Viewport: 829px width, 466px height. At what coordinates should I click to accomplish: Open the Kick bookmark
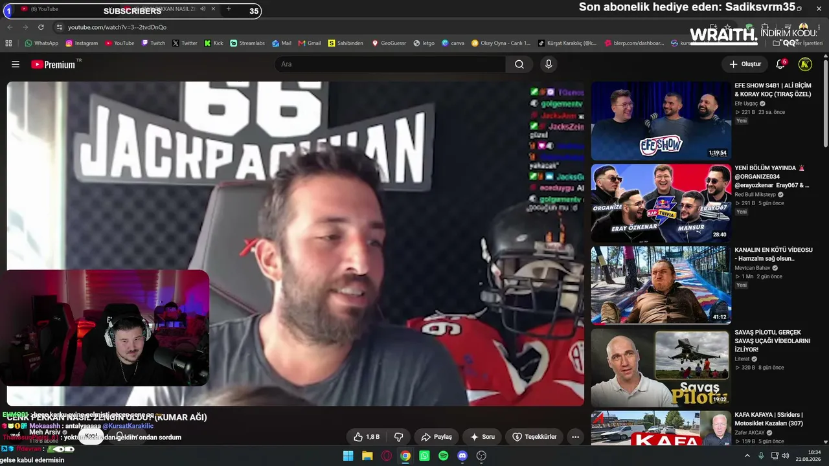click(214, 43)
